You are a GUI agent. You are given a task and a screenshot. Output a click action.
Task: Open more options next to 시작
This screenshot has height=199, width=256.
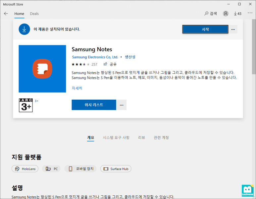tap(233, 29)
